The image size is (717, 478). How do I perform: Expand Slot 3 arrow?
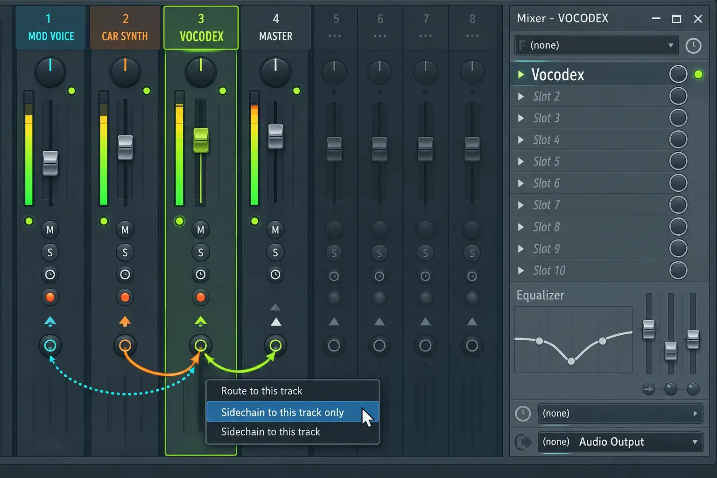click(521, 118)
